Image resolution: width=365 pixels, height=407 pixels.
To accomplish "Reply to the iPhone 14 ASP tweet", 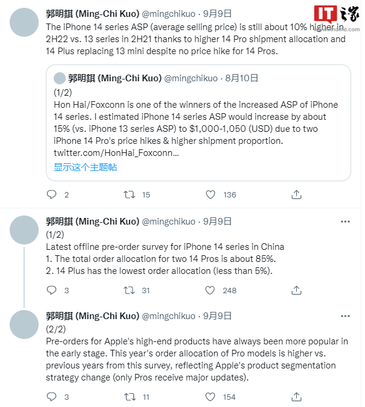I will click(52, 194).
